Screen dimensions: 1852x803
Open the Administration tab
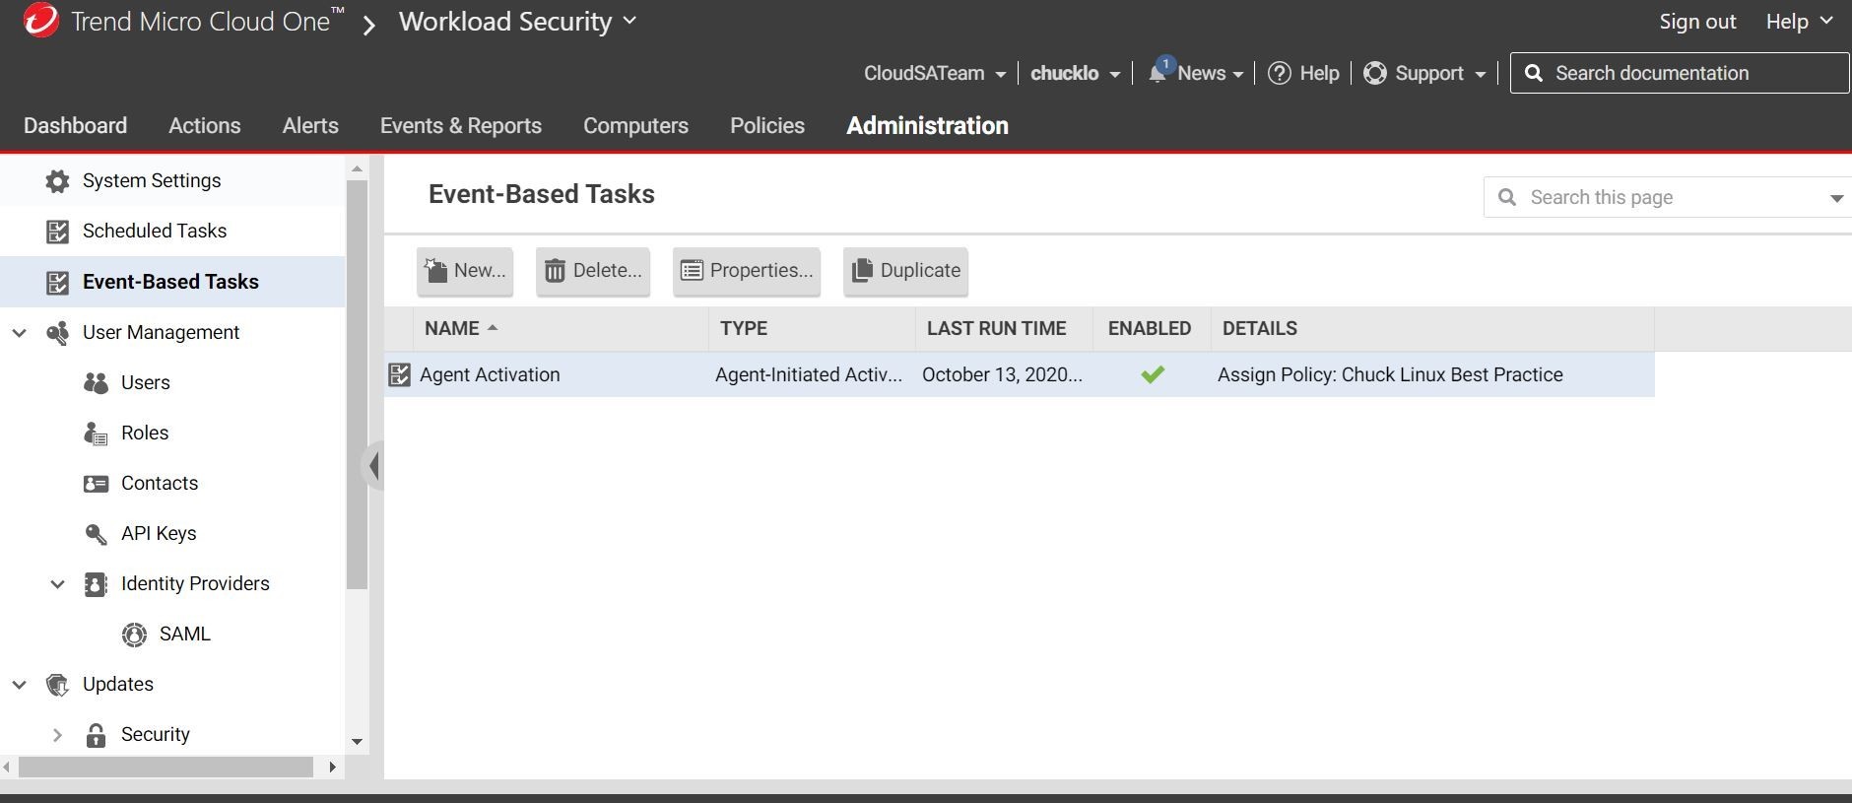point(927,126)
